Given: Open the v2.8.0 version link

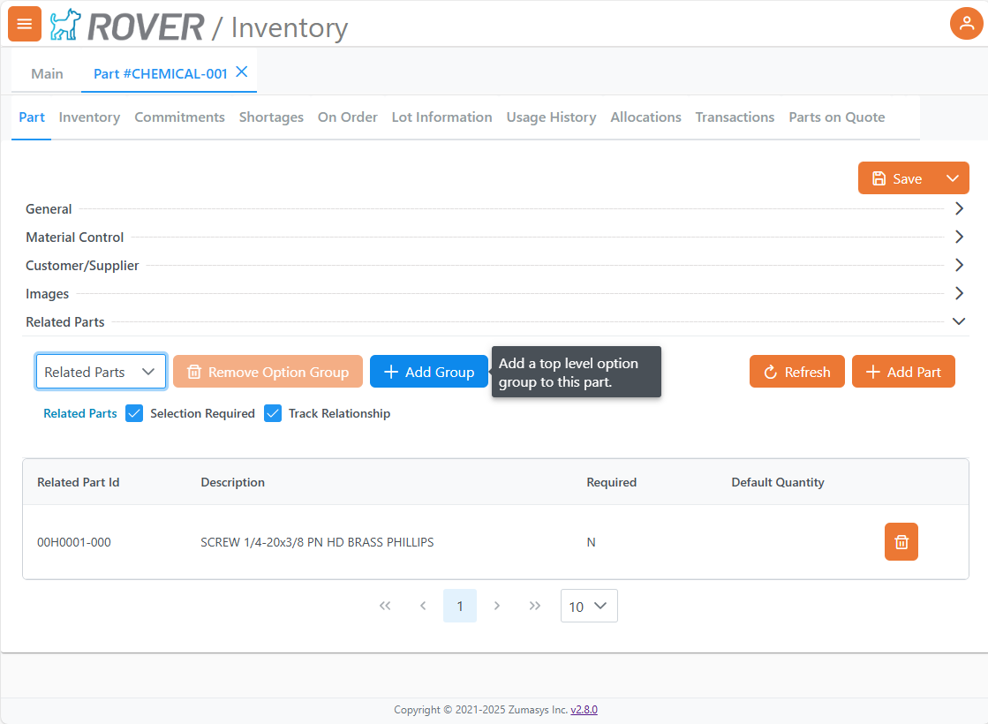Looking at the screenshot, I should pos(584,710).
